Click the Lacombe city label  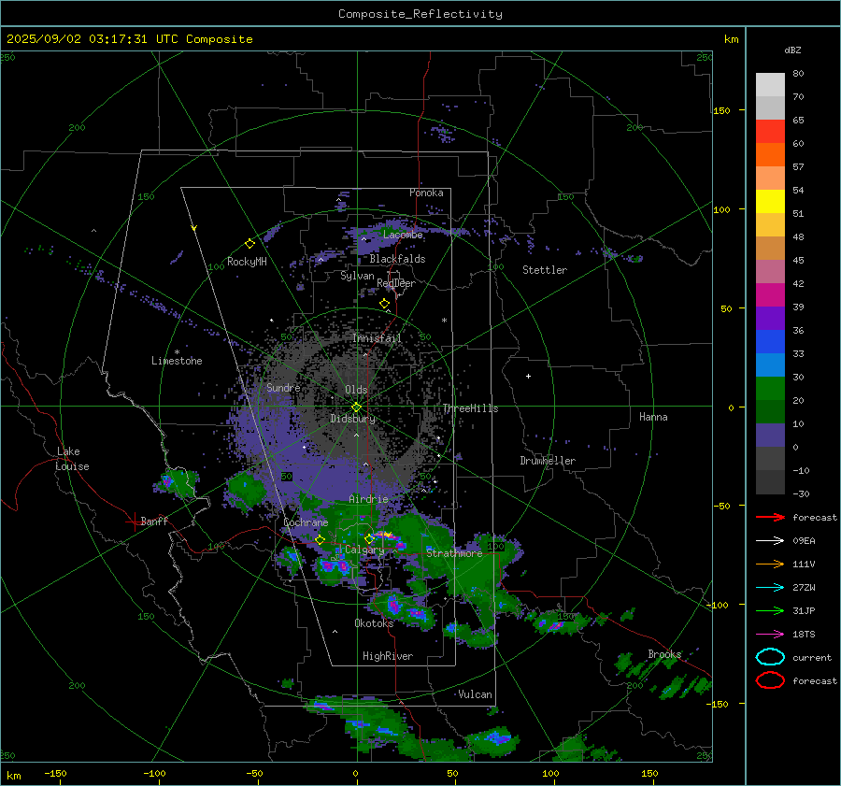tap(403, 235)
